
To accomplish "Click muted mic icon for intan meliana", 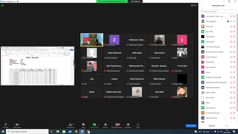I will (x=231, y=67).
